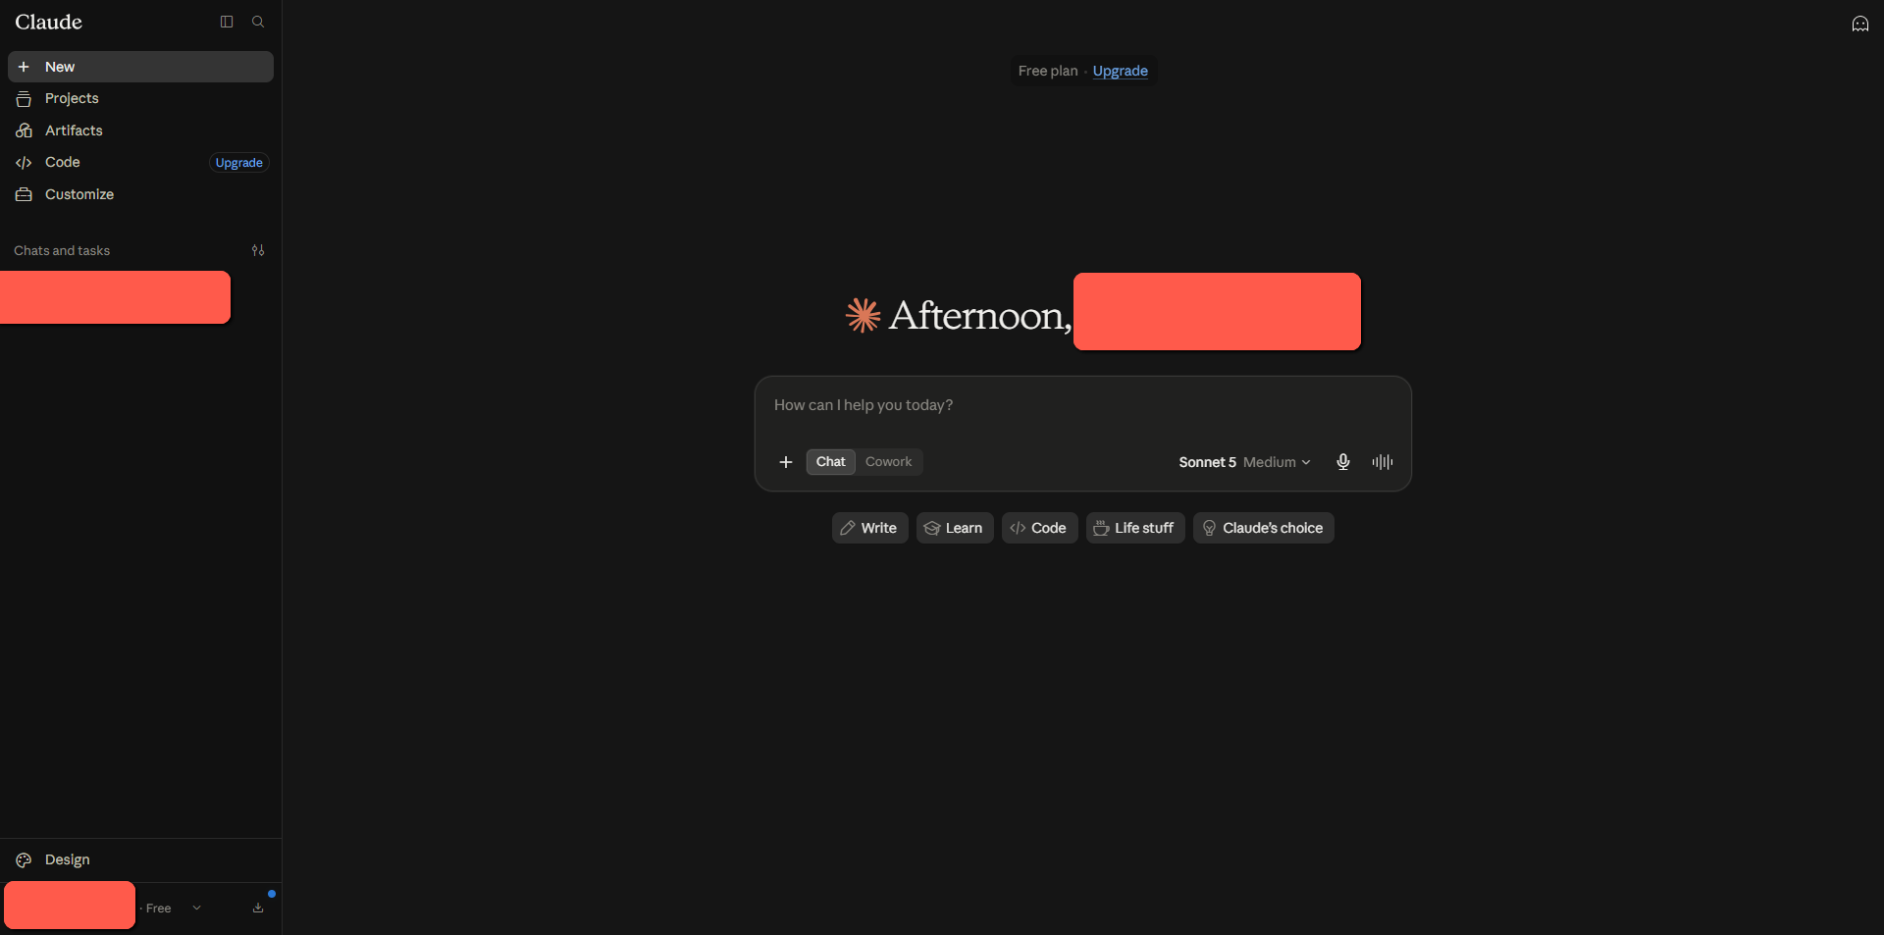The image size is (1884, 935).
Task: Click the Customize briefcase icon
Action: (24, 194)
